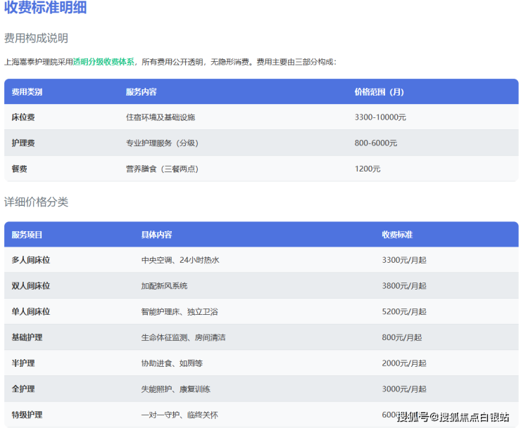The image size is (521, 428).
Task: Click the 价格范围（月） column header
Action: coord(379,92)
